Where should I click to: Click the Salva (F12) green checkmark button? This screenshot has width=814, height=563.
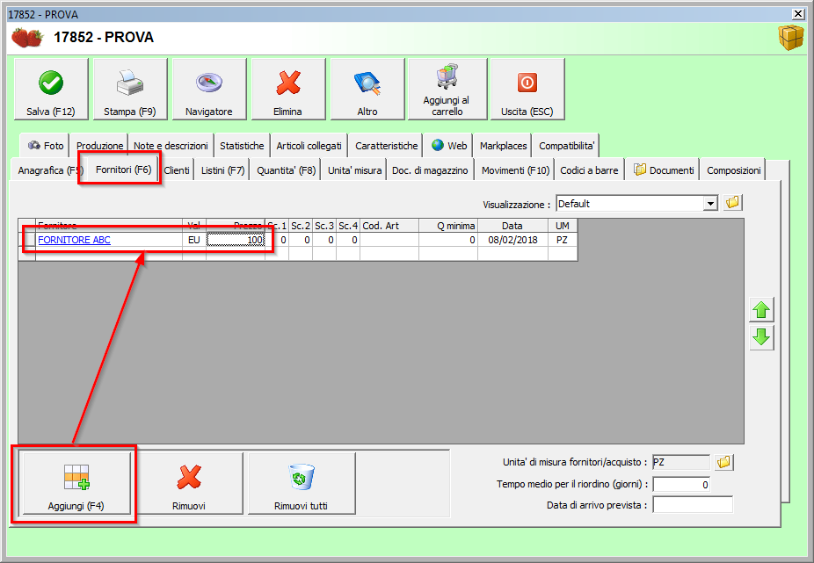(x=51, y=90)
